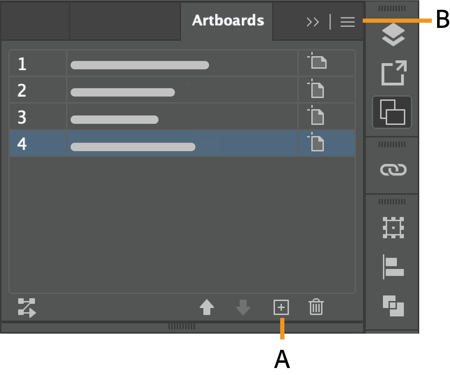Switch to the Artboards tab
This screenshot has width=450, height=375.
(228, 21)
